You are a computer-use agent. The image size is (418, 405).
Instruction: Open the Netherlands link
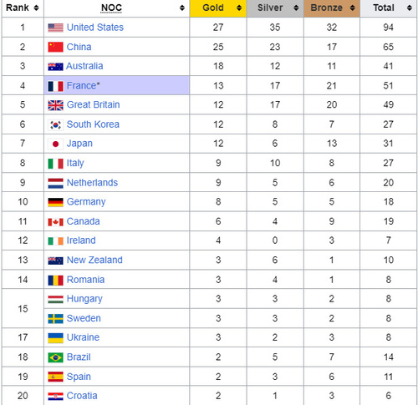92,183
